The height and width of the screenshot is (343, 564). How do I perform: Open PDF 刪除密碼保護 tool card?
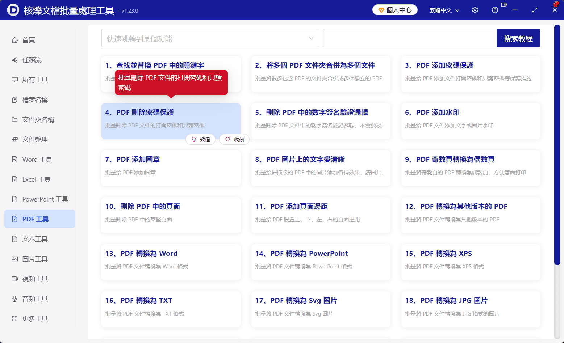(171, 121)
